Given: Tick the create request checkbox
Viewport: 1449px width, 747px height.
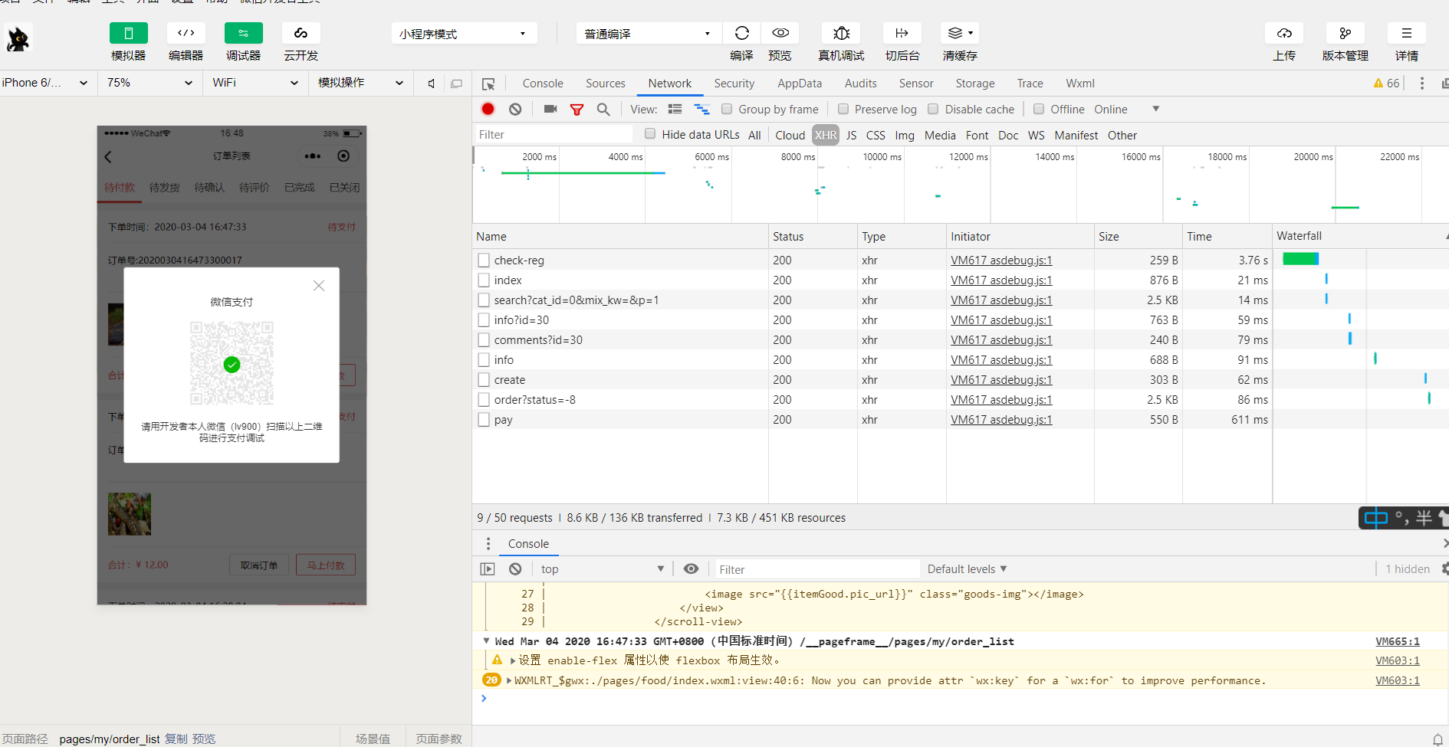Looking at the screenshot, I should (x=483, y=379).
